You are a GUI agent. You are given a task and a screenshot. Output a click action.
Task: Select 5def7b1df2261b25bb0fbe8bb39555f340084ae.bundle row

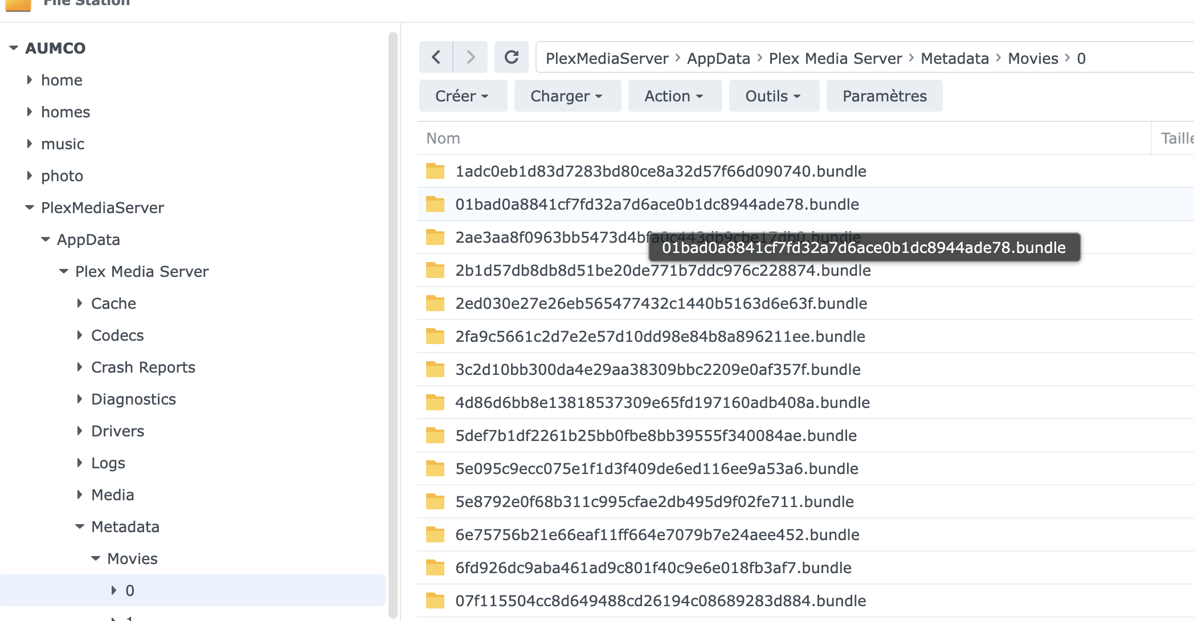(x=805, y=435)
